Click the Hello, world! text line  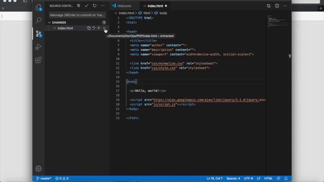point(148,91)
